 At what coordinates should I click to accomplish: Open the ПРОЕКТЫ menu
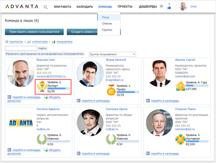[x=125, y=6]
